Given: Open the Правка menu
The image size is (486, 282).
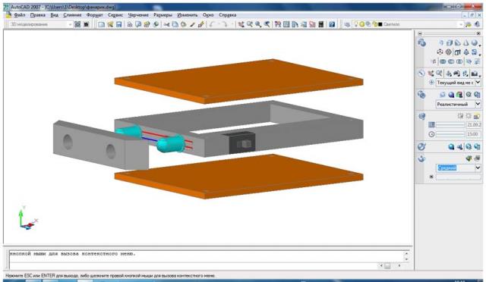Looking at the screenshot, I should click(37, 15).
